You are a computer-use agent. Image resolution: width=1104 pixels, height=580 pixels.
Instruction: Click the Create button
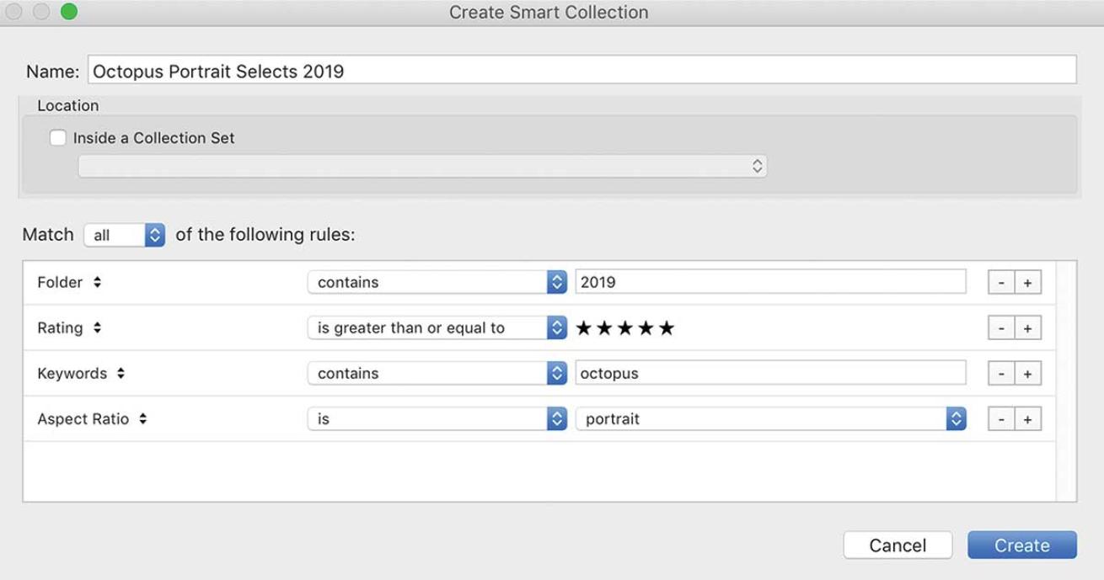coord(1021,545)
